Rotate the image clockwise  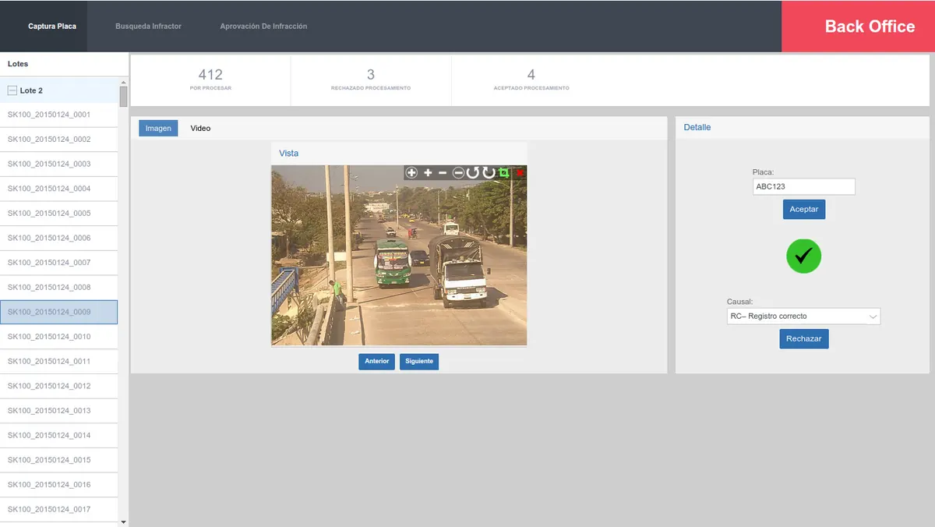[x=489, y=172]
